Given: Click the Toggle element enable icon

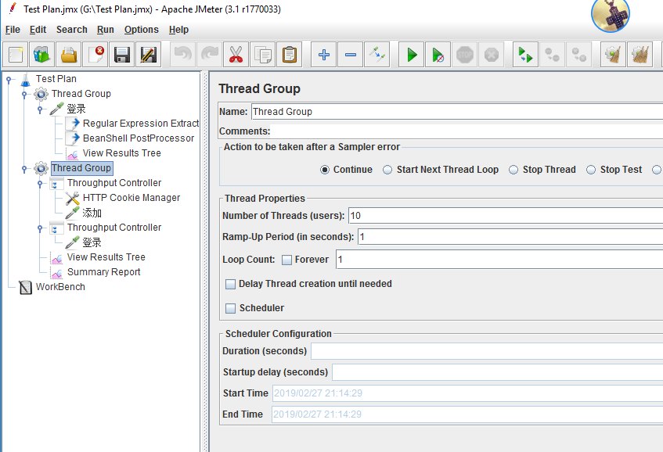Looking at the screenshot, I should 377,55.
